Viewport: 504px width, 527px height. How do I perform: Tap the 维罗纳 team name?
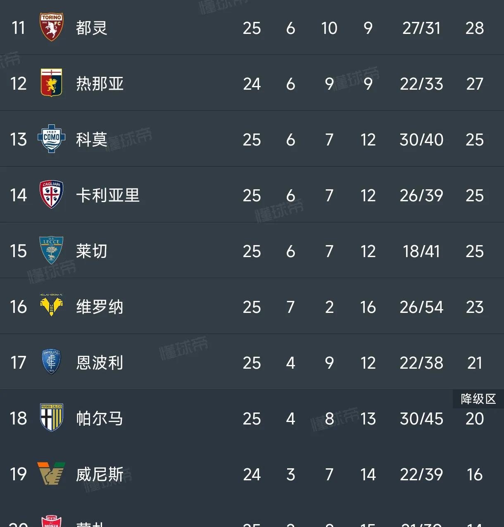click(x=100, y=307)
